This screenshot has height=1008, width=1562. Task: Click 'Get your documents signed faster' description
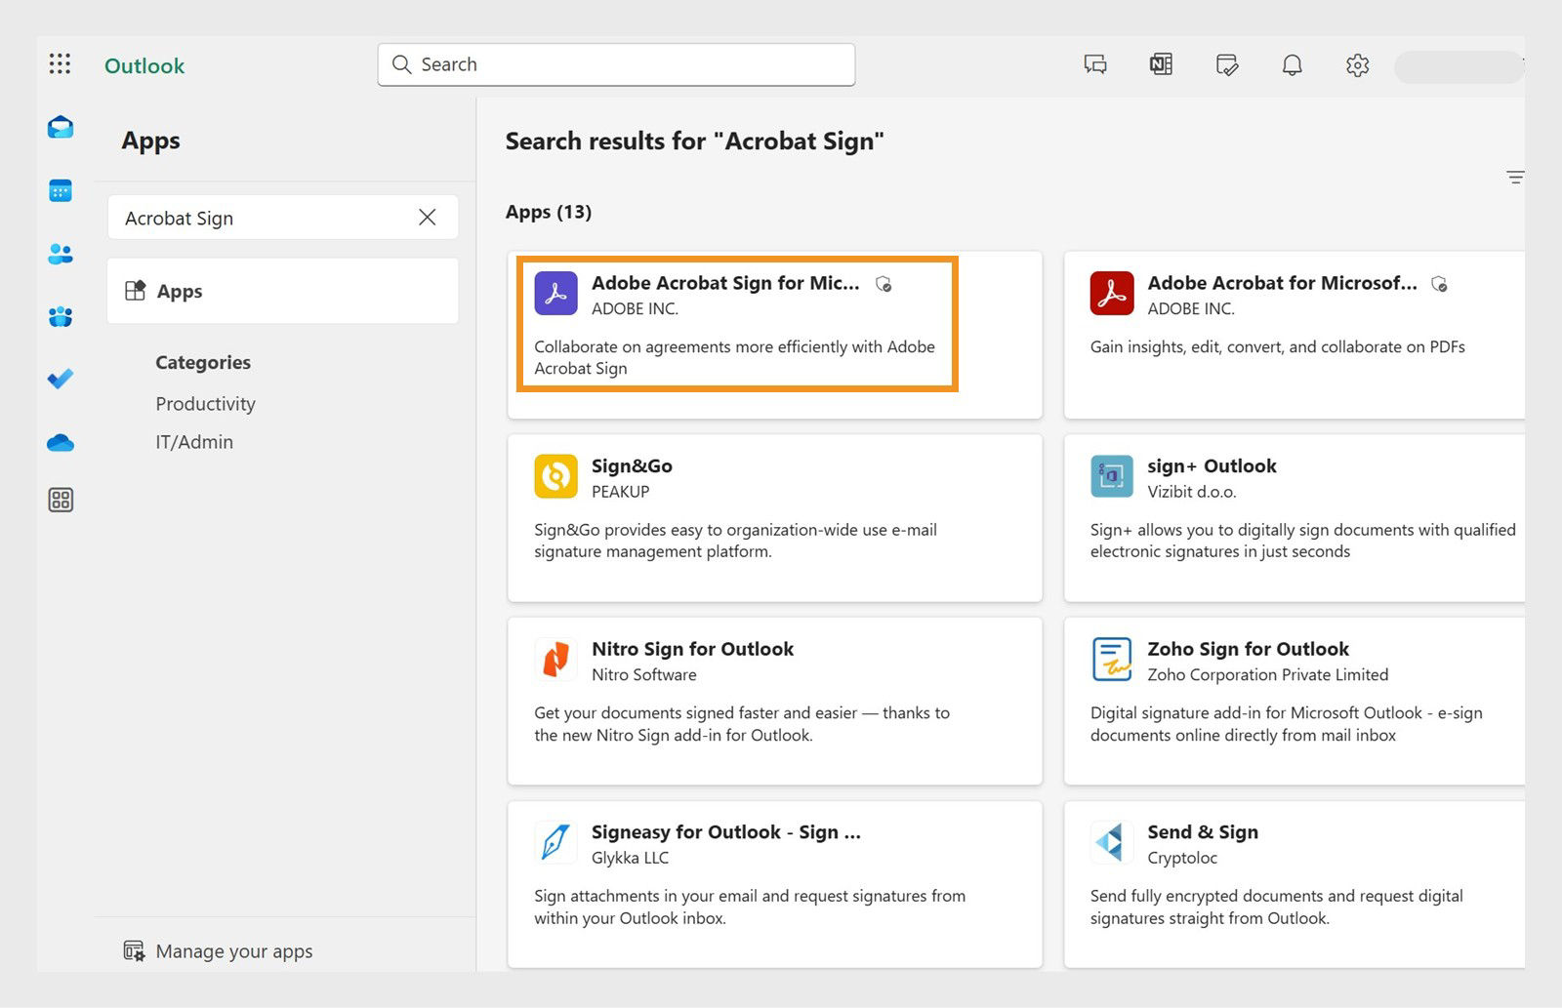pos(742,724)
